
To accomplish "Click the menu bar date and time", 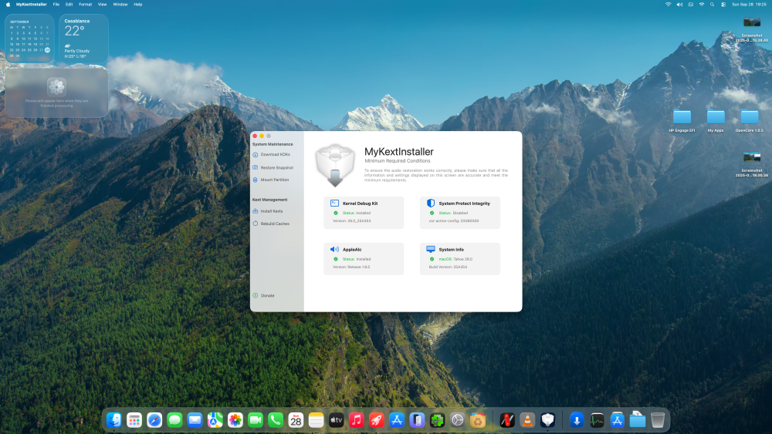I will (x=750, y=5).
